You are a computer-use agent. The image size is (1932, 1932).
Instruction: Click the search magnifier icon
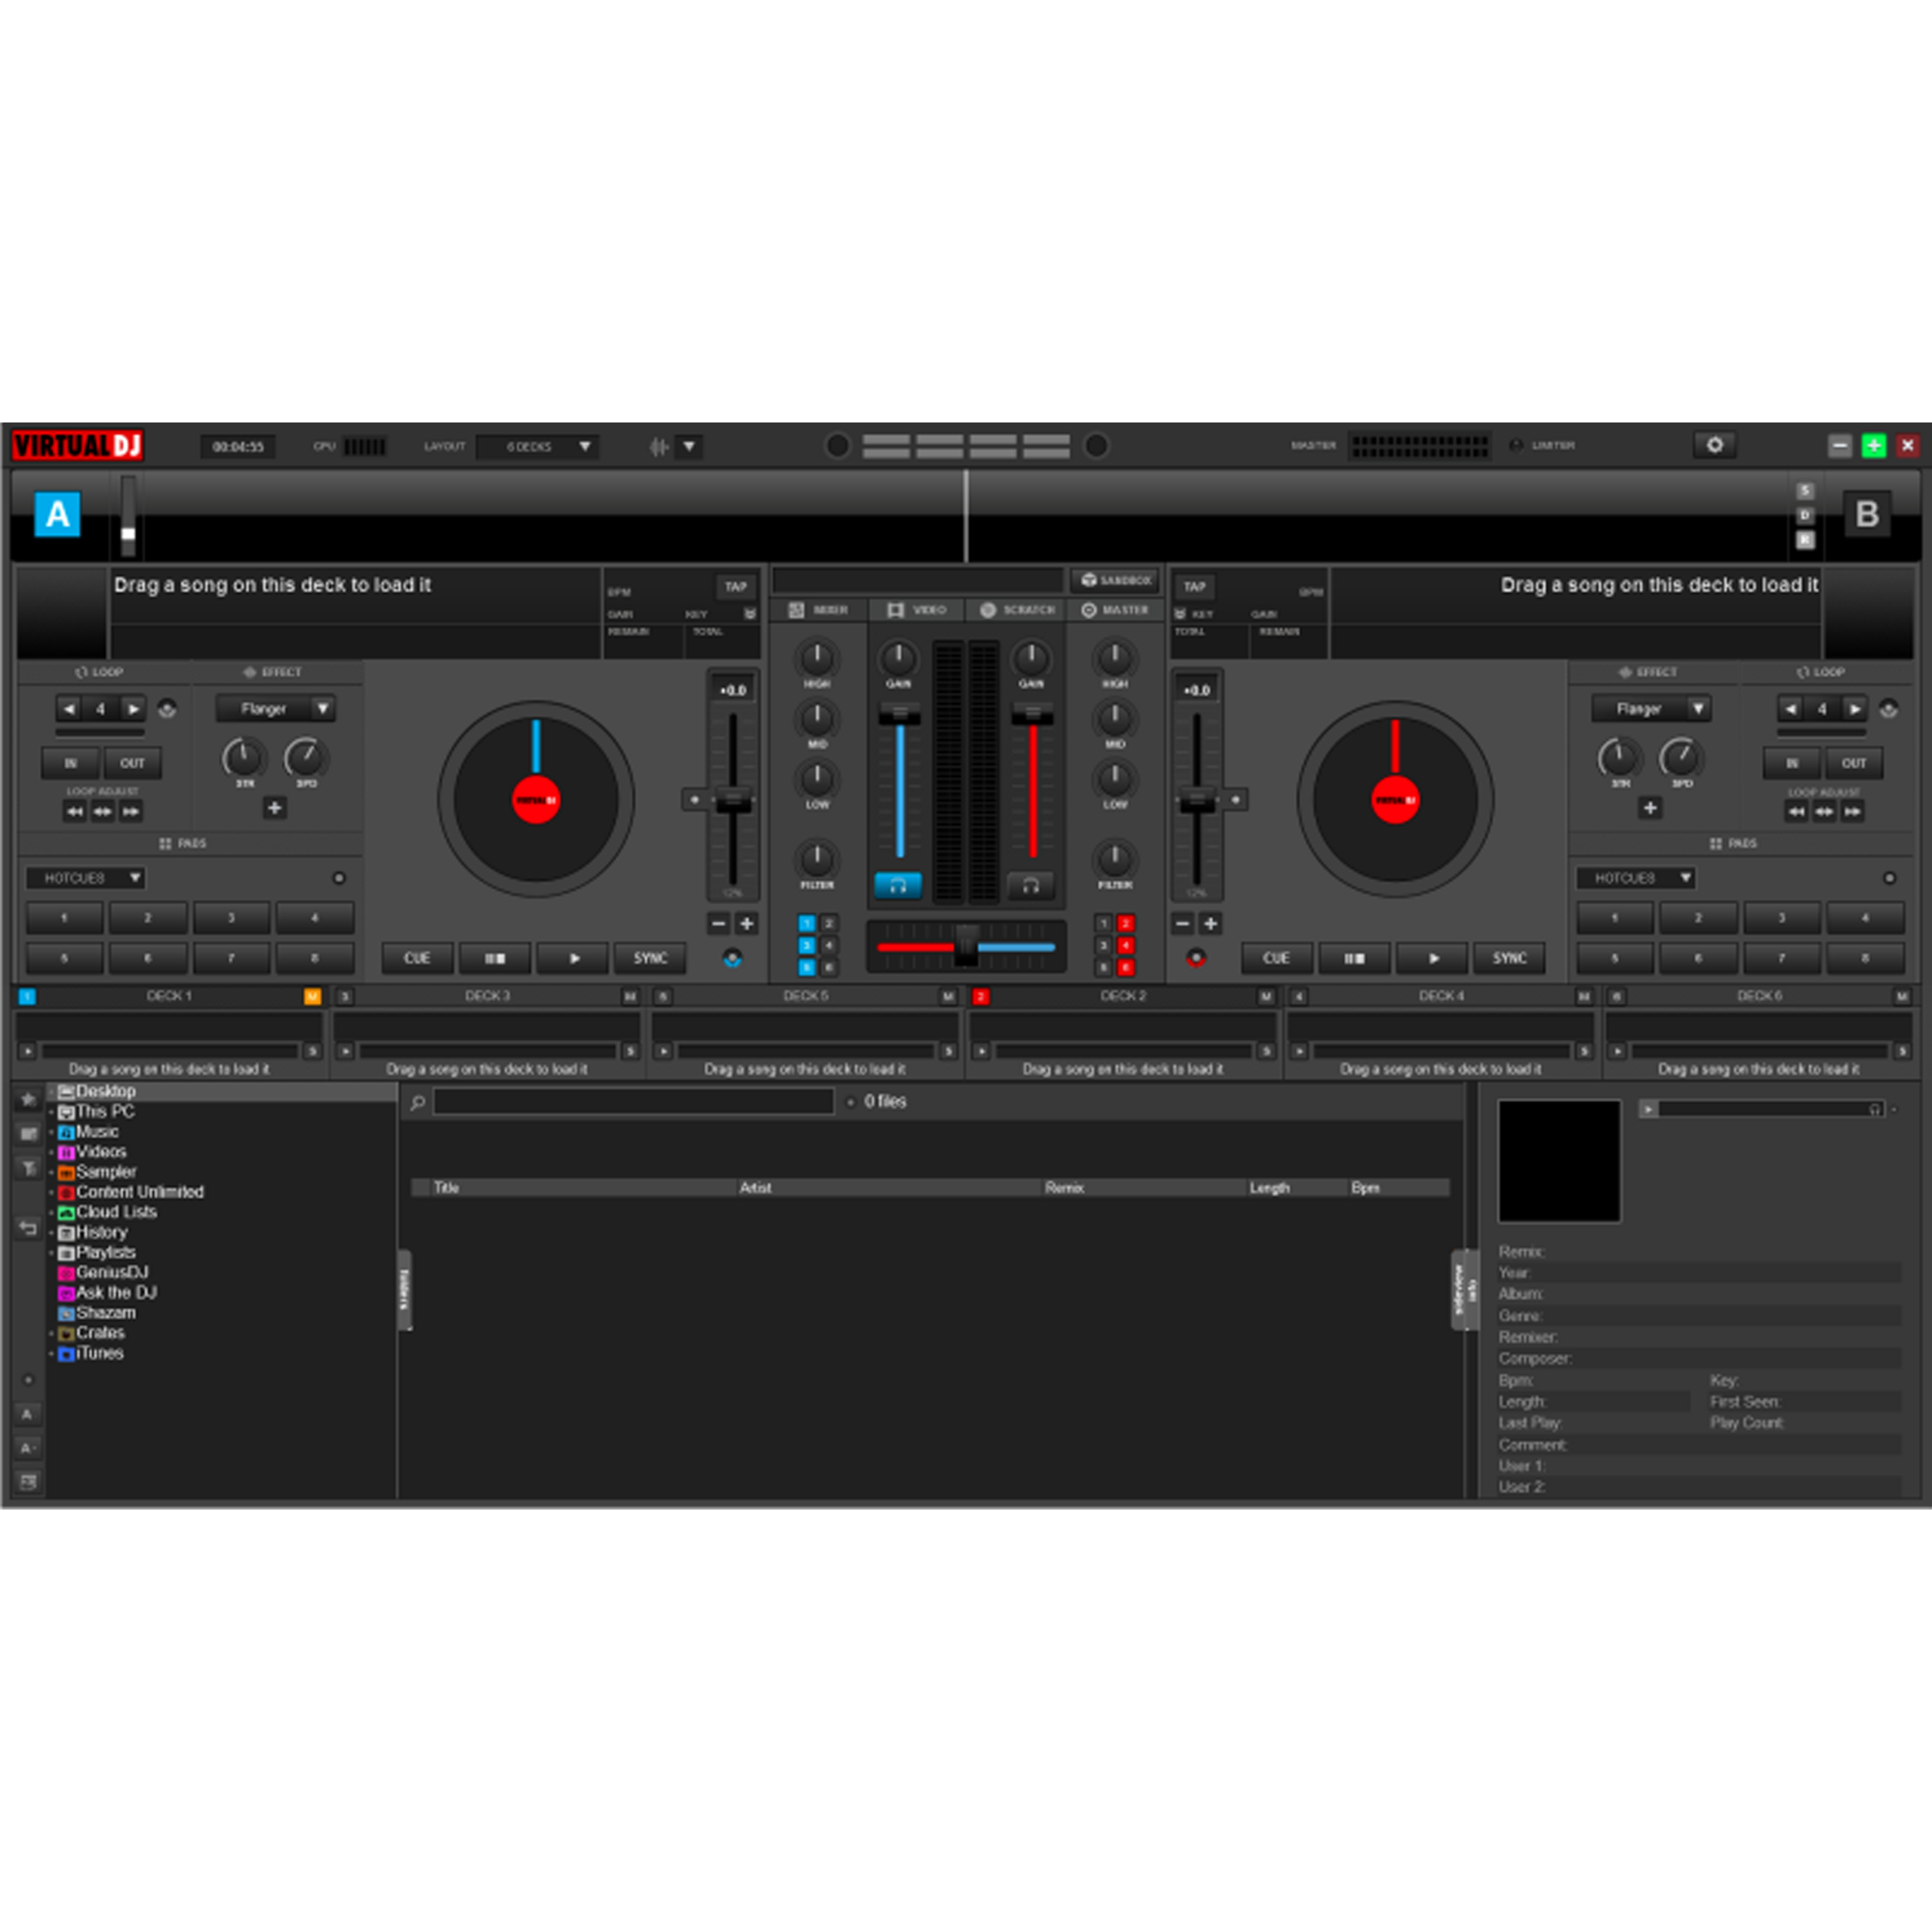418,1102
